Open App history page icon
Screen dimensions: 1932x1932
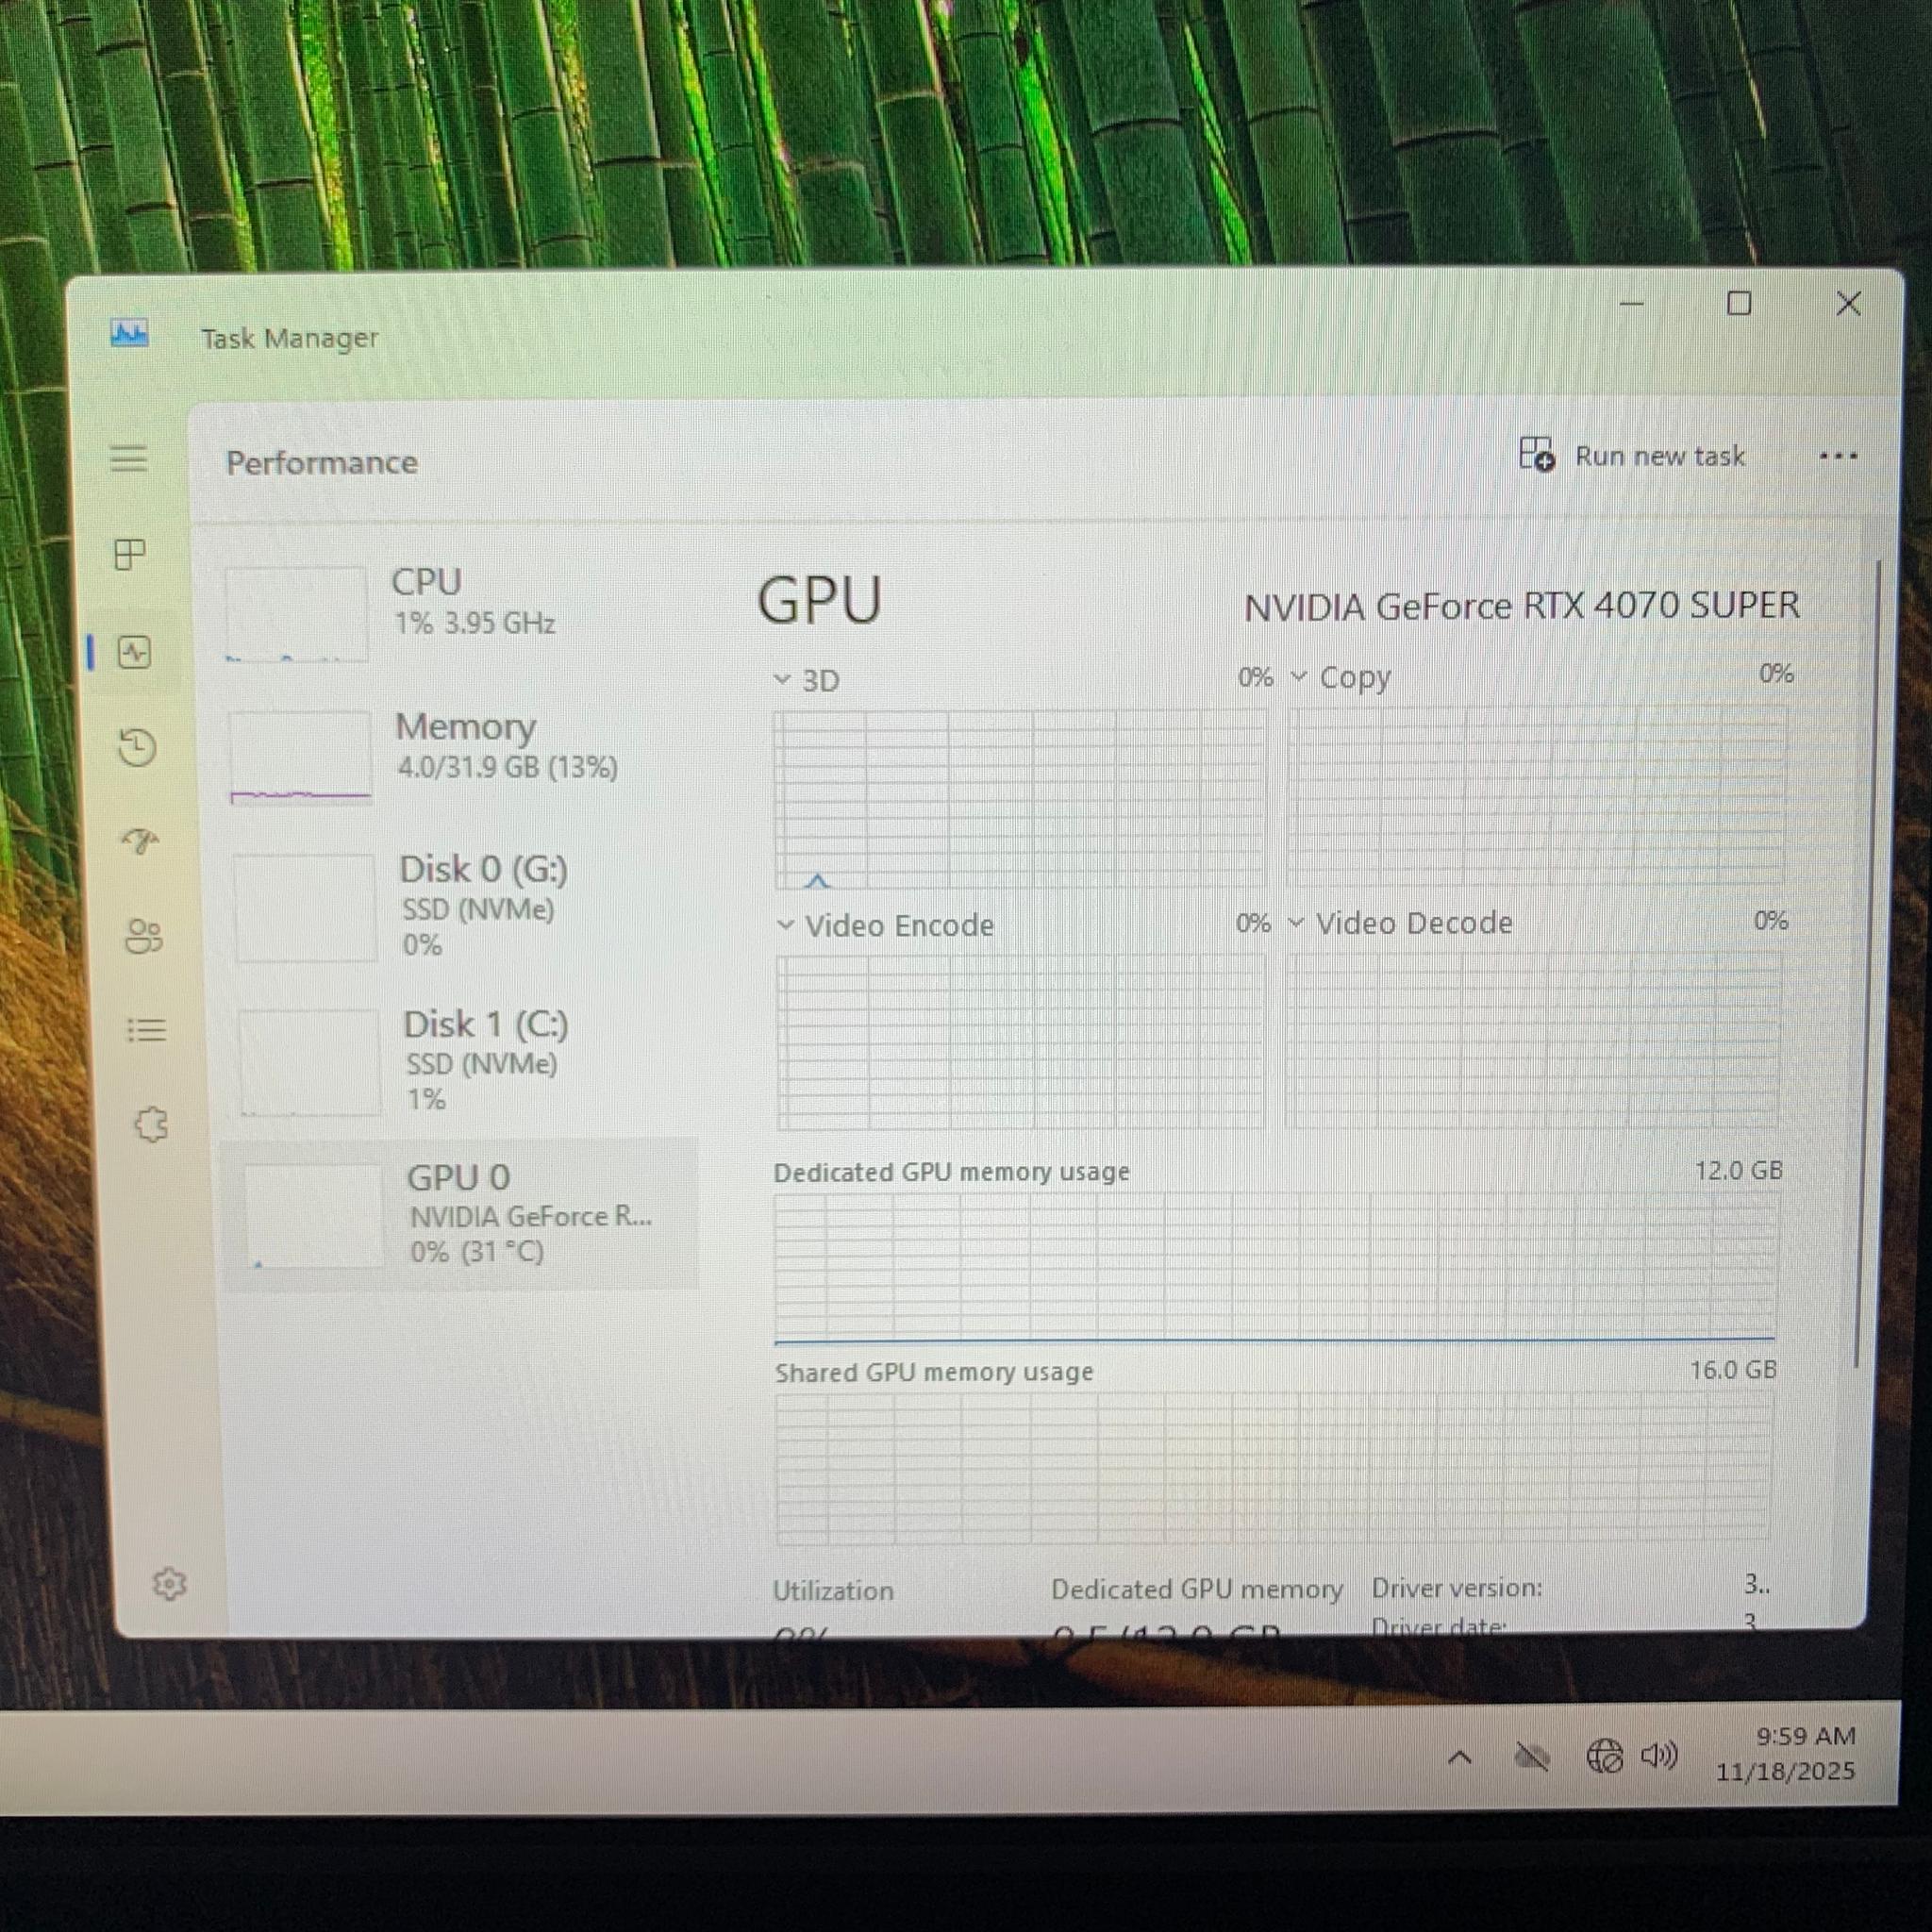(x=137, y=747)
